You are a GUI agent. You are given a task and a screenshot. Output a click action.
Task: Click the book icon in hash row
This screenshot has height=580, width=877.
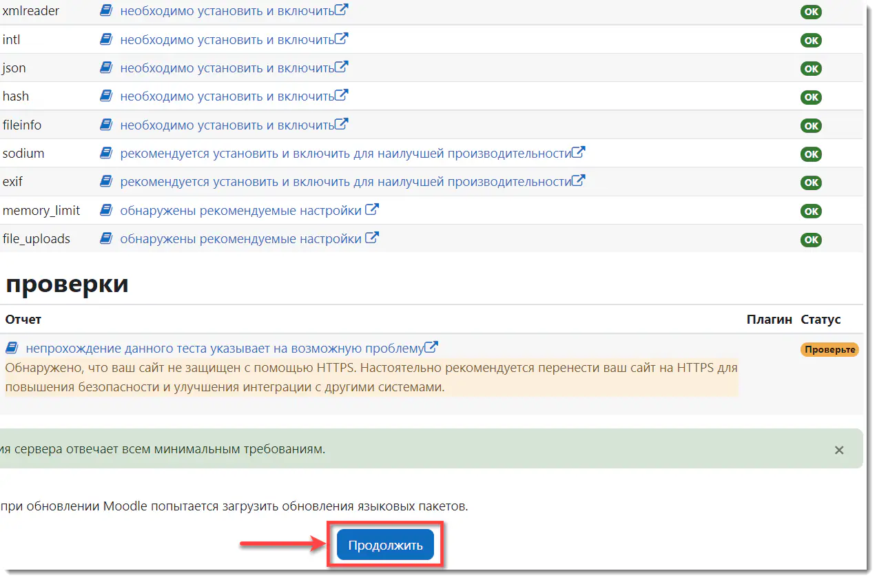(x=105, y=96)
